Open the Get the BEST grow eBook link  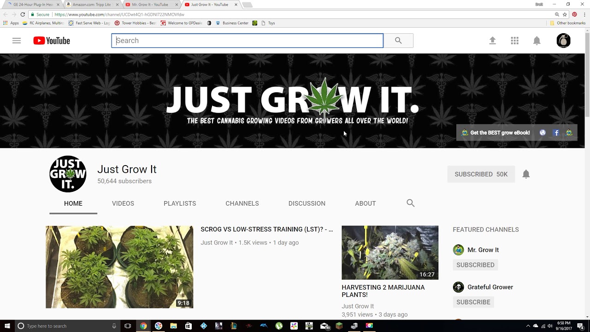496,133
